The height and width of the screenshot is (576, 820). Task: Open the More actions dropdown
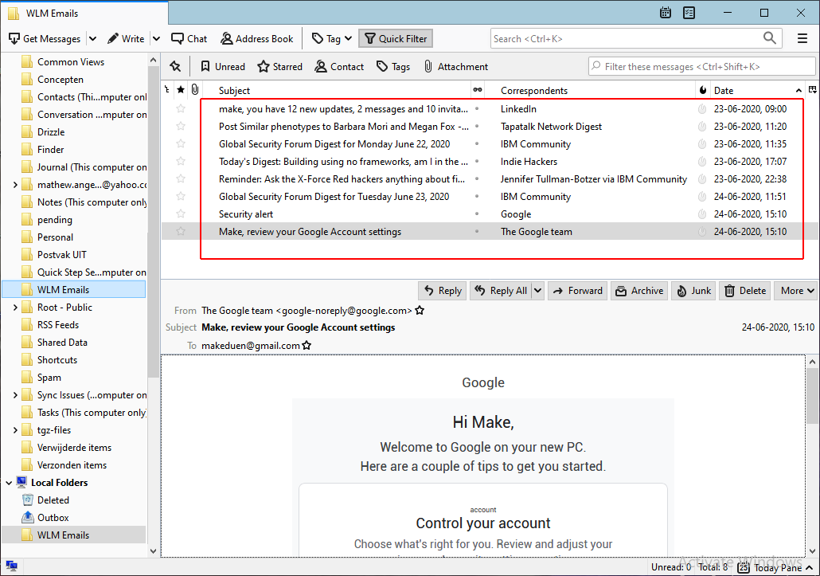pos(795,291)
